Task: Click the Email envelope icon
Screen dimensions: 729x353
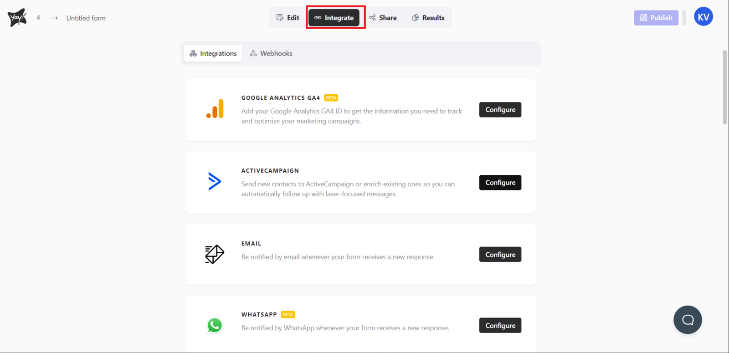Action: [215, 254]
